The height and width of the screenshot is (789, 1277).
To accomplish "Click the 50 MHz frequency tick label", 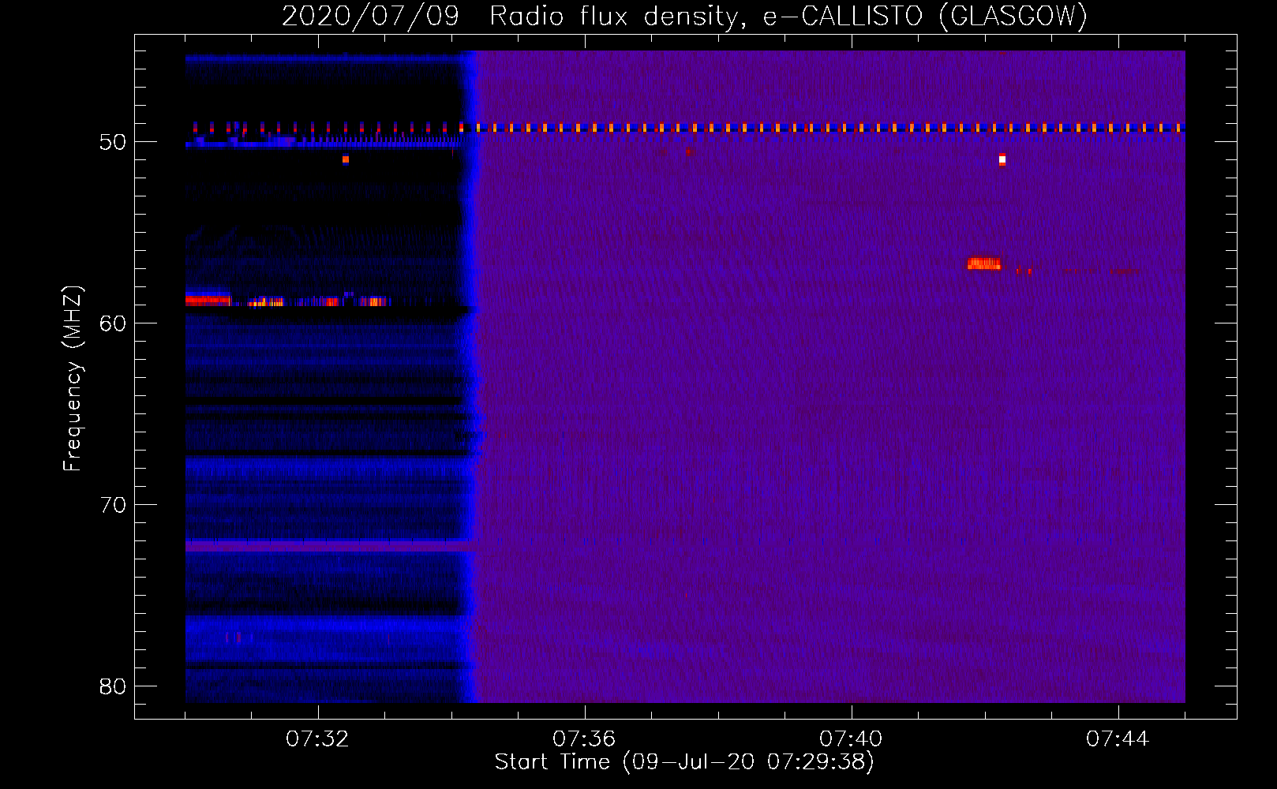I will (113, 142).
